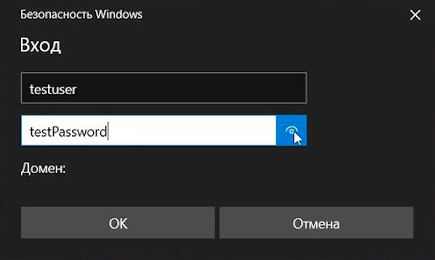The height and width of the screenshot is (260, 435).
Task: Show password characters using the blue eye button
Action: pyautogui.click(x=291, y=131)
